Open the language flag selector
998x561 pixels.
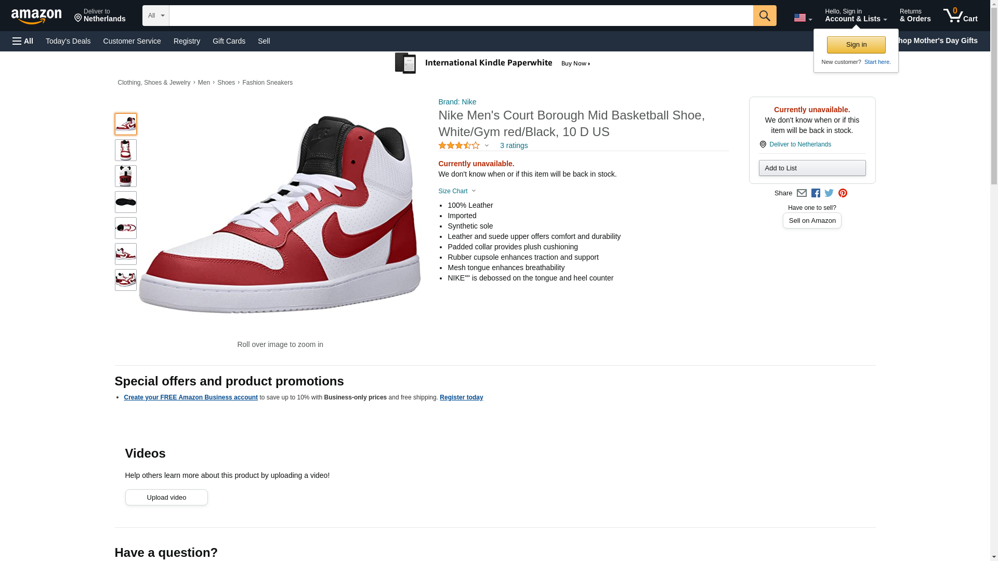pos(803,18)
